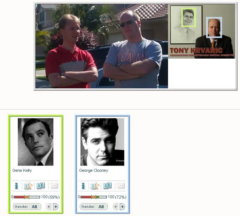Open photo collage icon on Gene Kelly card

click(41, 186)
